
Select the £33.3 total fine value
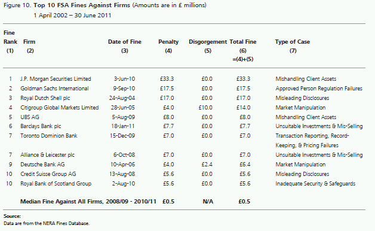click(243, 79)
